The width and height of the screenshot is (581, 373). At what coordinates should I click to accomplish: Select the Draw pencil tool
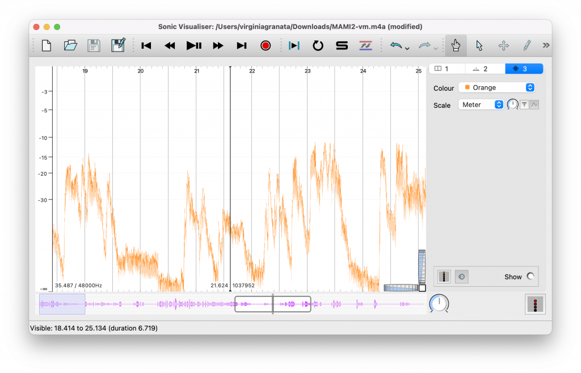pos(527,46)
